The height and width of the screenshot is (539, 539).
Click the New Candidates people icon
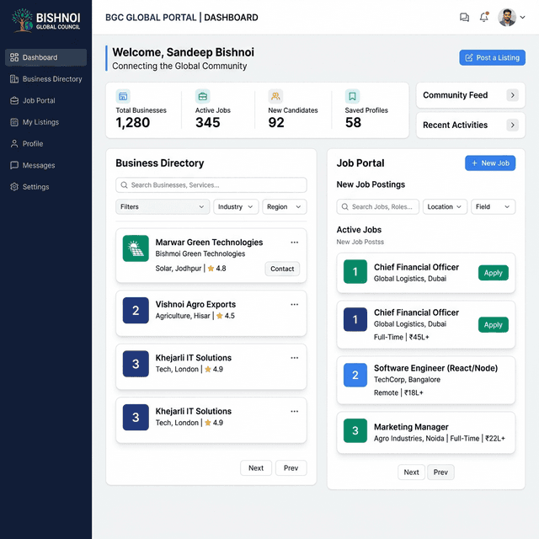275,96
